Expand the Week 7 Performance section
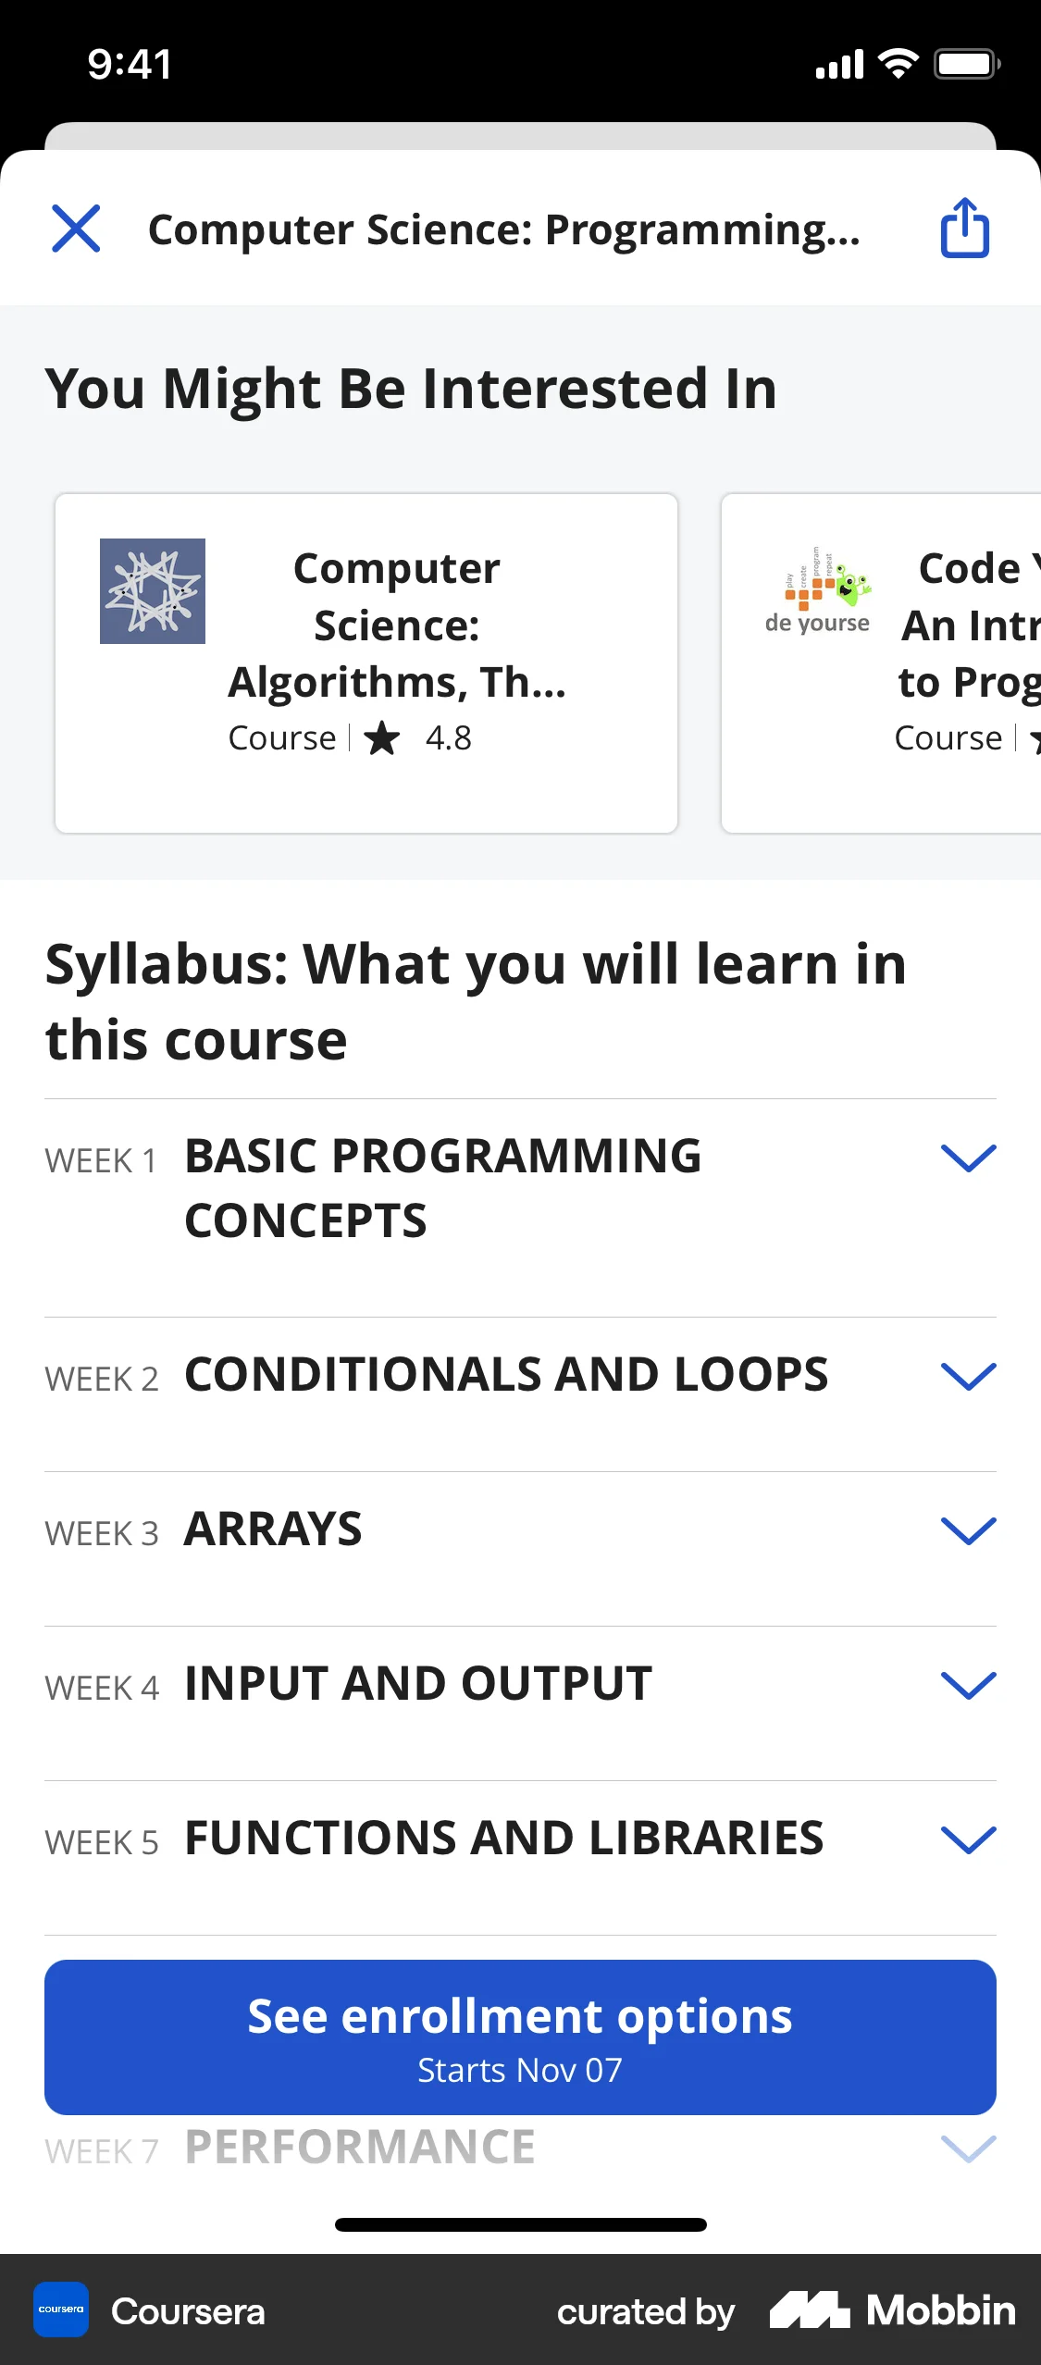 tap(968, 2148)
